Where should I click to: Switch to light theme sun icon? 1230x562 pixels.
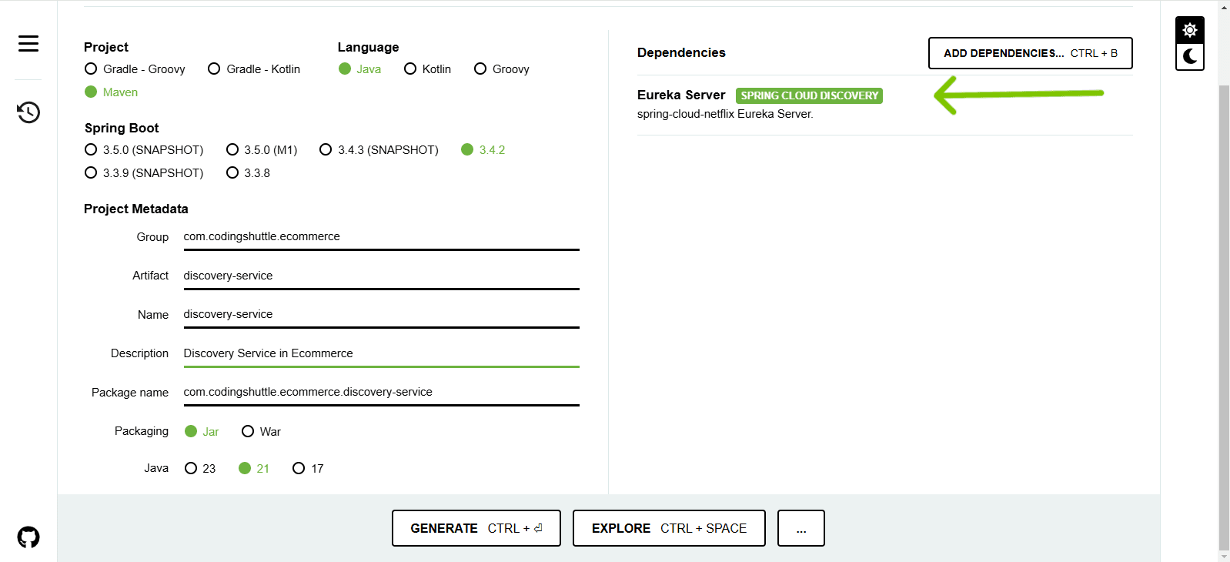click(1190, 30)
